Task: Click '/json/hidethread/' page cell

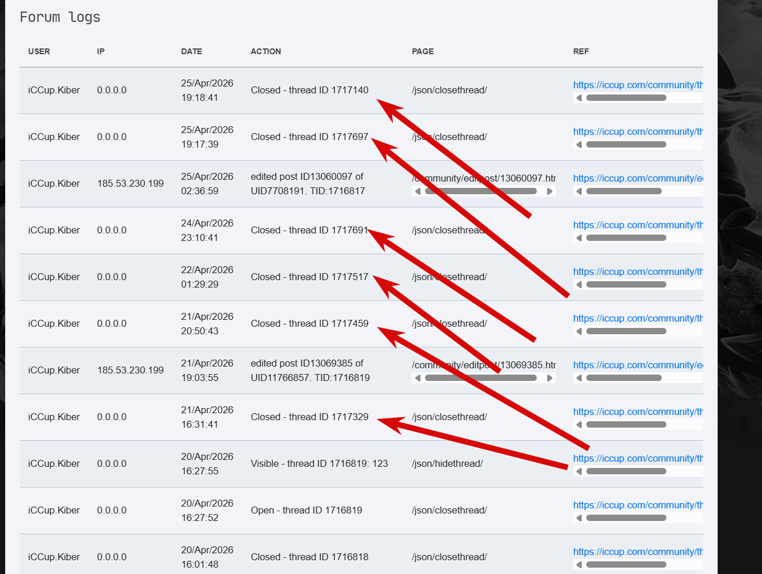Action: coord(448,463)
